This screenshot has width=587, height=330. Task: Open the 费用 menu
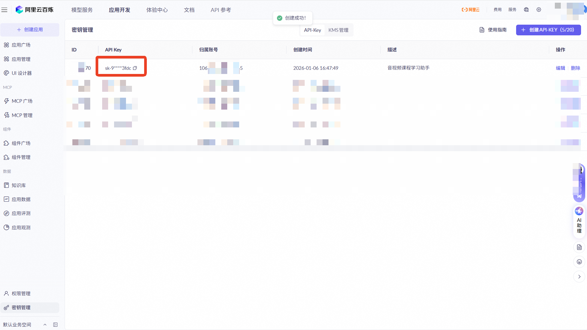(497, 10)
